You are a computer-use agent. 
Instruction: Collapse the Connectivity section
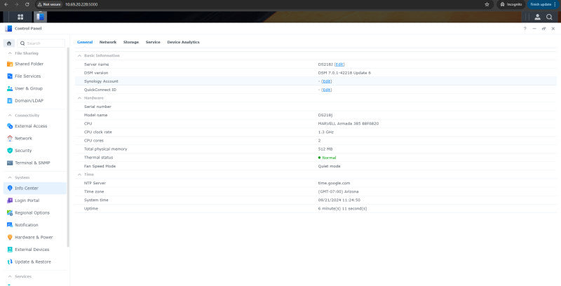(10, 116)
